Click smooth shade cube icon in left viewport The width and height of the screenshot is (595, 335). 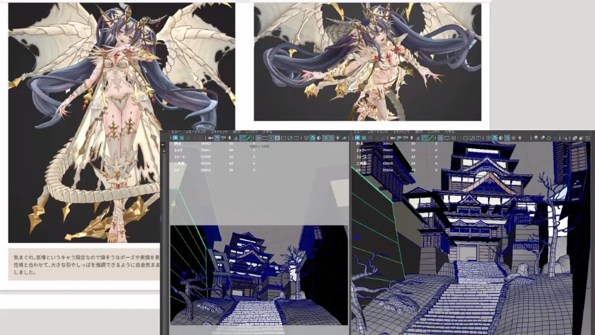(x=312, y=138)
